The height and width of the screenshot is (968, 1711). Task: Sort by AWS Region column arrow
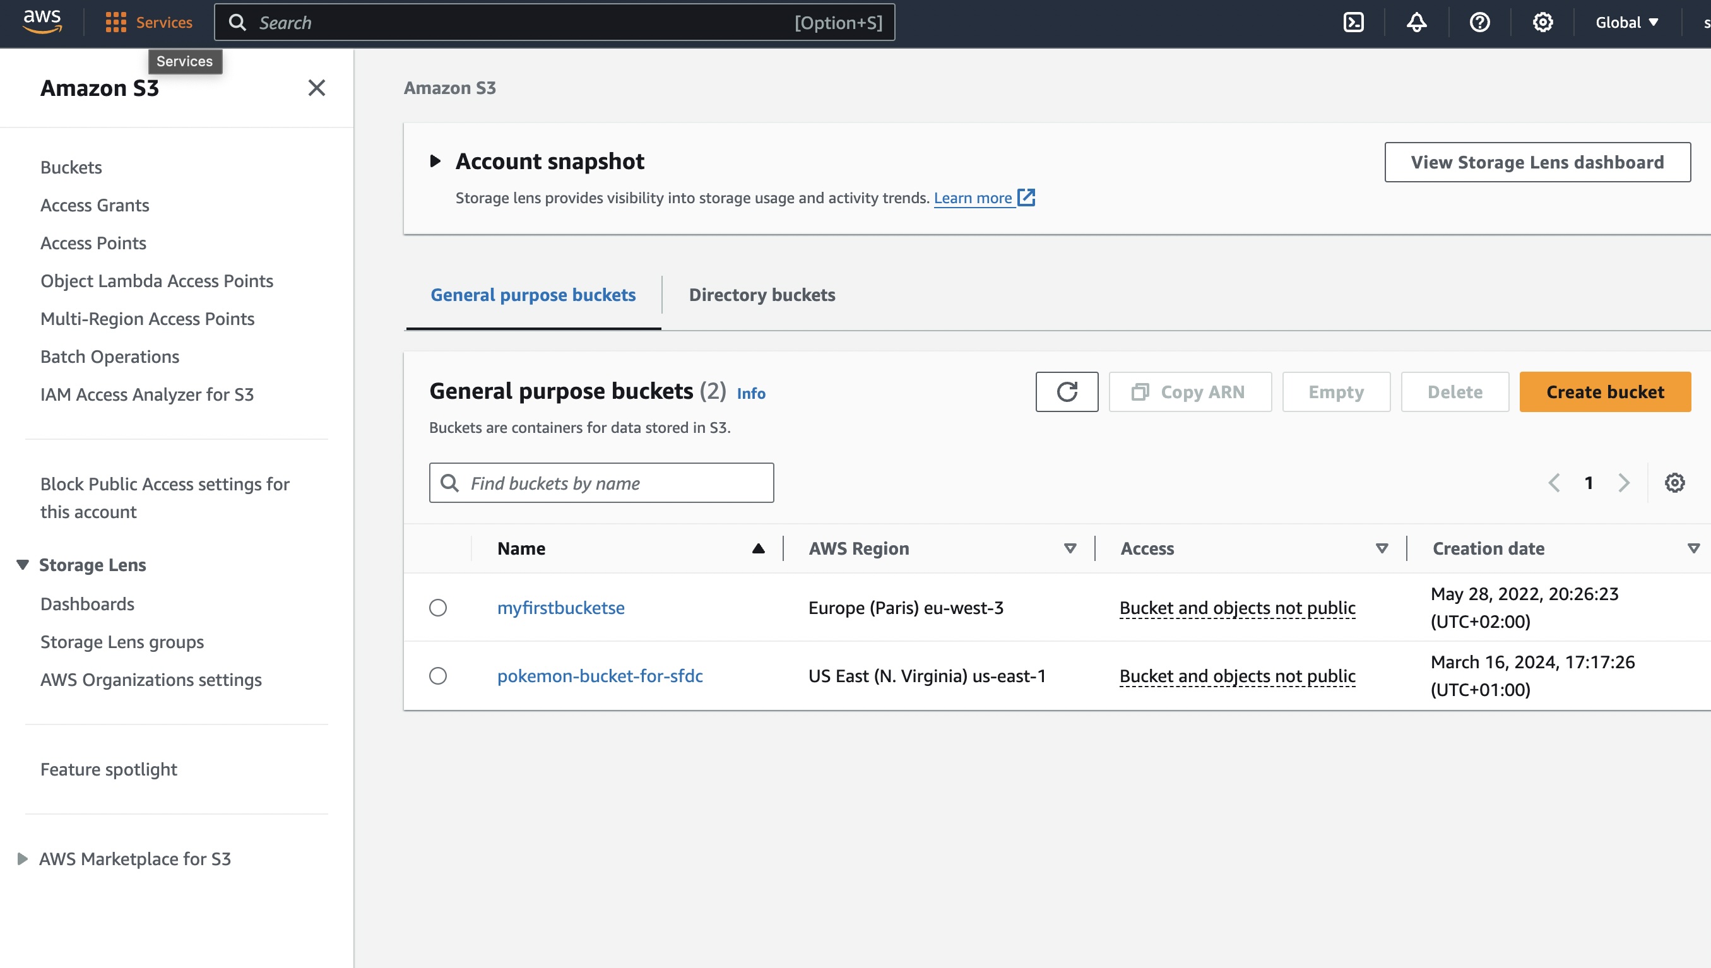[1070, 548]
